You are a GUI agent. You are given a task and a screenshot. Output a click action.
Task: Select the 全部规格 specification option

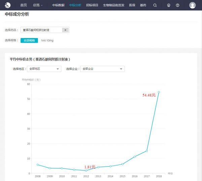[x=29, y=40]
